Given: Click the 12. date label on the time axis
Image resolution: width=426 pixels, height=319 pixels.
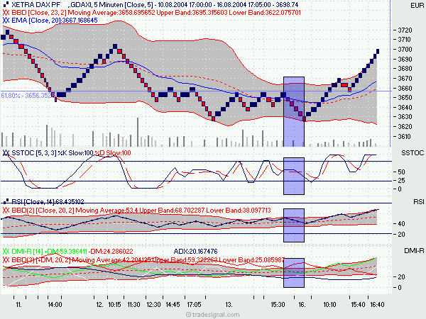Looking at the screenshot, I should pos(99,305).
